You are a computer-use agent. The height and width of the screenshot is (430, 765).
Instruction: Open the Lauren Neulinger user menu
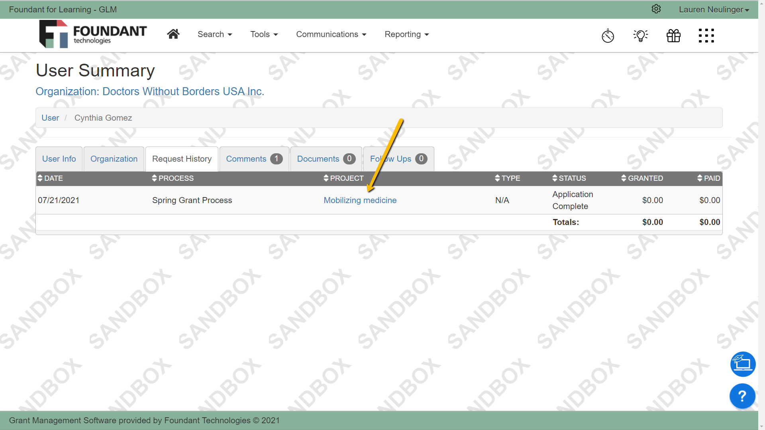pyautogui.click(x=714, y=10)
